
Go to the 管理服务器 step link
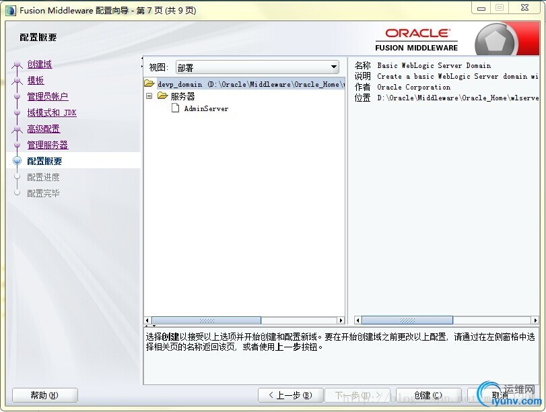(48, 145)
